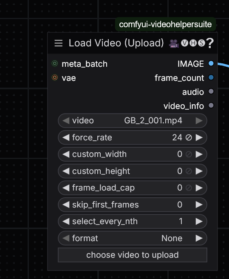Click the custom_height value 0

180,171
